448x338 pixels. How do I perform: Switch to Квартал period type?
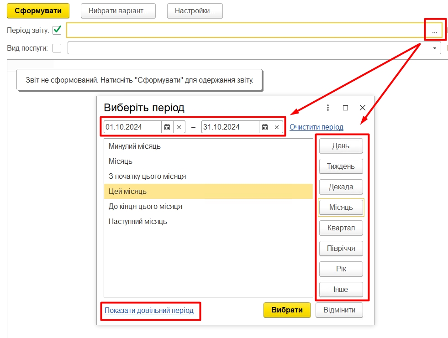coord(341,228)
